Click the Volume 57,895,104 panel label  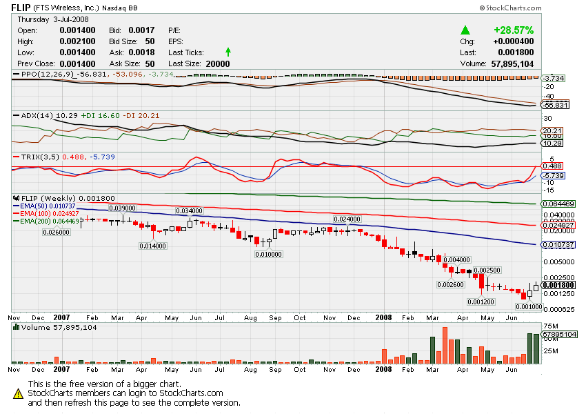tap(59, 327)
